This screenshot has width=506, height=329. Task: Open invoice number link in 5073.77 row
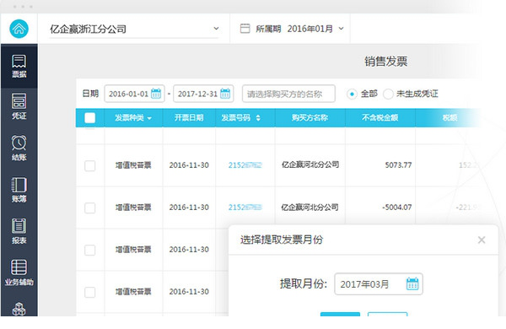pos(245,165)
